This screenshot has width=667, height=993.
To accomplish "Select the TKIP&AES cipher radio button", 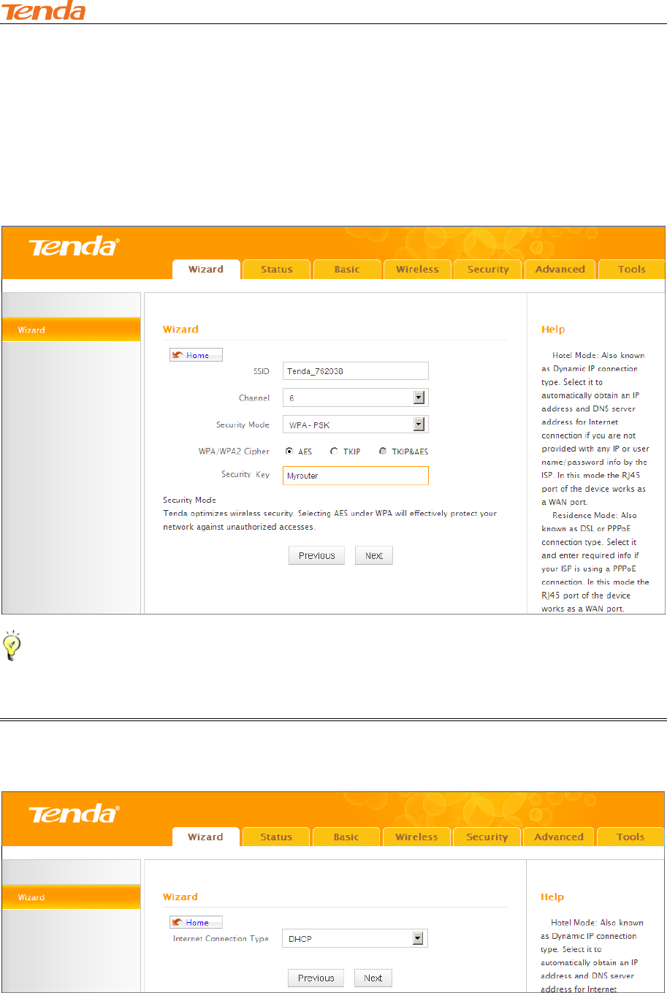I will 383,452.
